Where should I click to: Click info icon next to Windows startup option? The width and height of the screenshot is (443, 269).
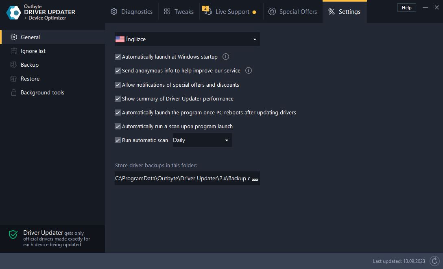pyautogui.click(x=226, y=57)
